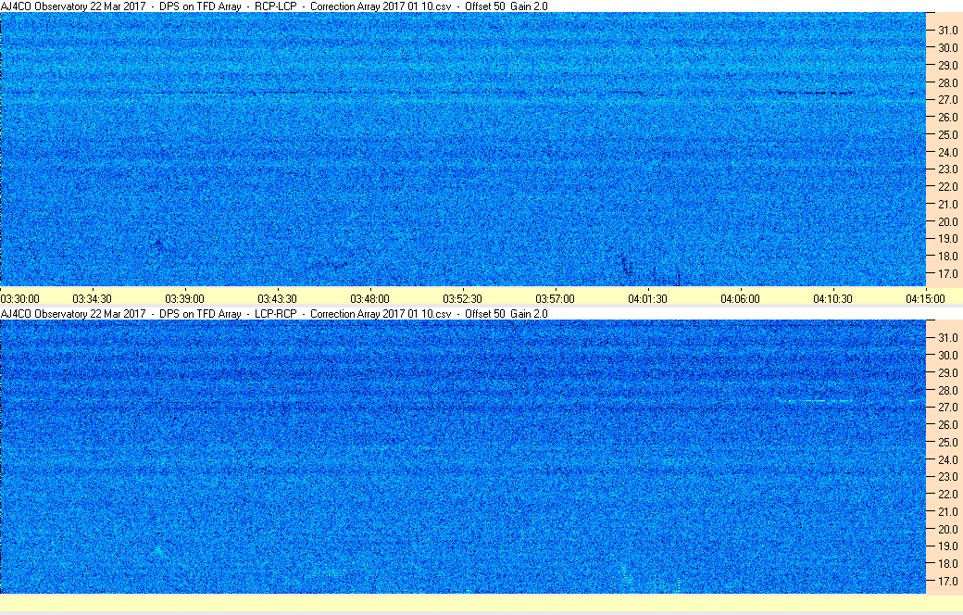
Task: Select 30.0 frequency label in LCP-RCP panel
Action: (x=947, y=355)
